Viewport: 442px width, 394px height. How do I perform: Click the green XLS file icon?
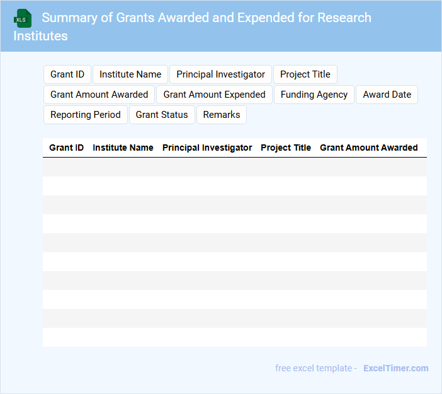(23, 18)
